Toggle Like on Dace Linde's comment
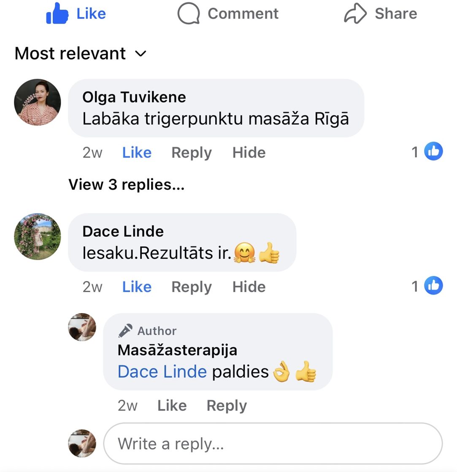Screen dimensions: 457x472 (x=137, y=287)
